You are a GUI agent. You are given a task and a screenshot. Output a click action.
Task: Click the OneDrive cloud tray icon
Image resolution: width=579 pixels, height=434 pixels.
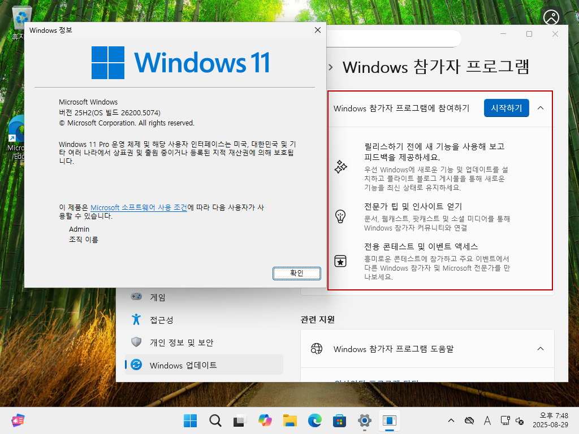469,420
